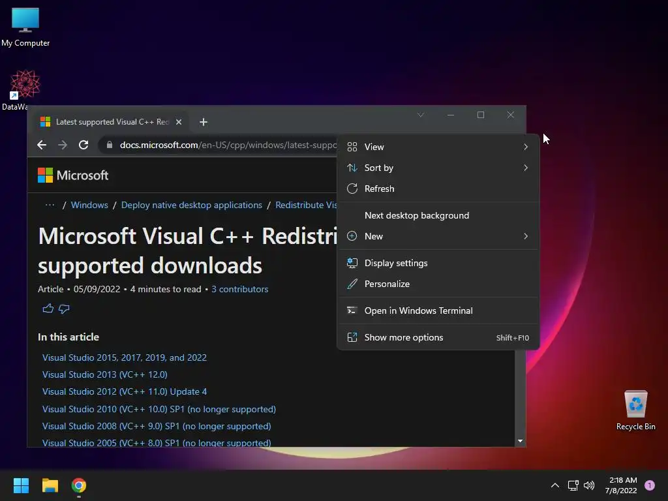Viewport: 668px width, 501px height.
Task: Open the View context menu entry
Action: point(438,147)
